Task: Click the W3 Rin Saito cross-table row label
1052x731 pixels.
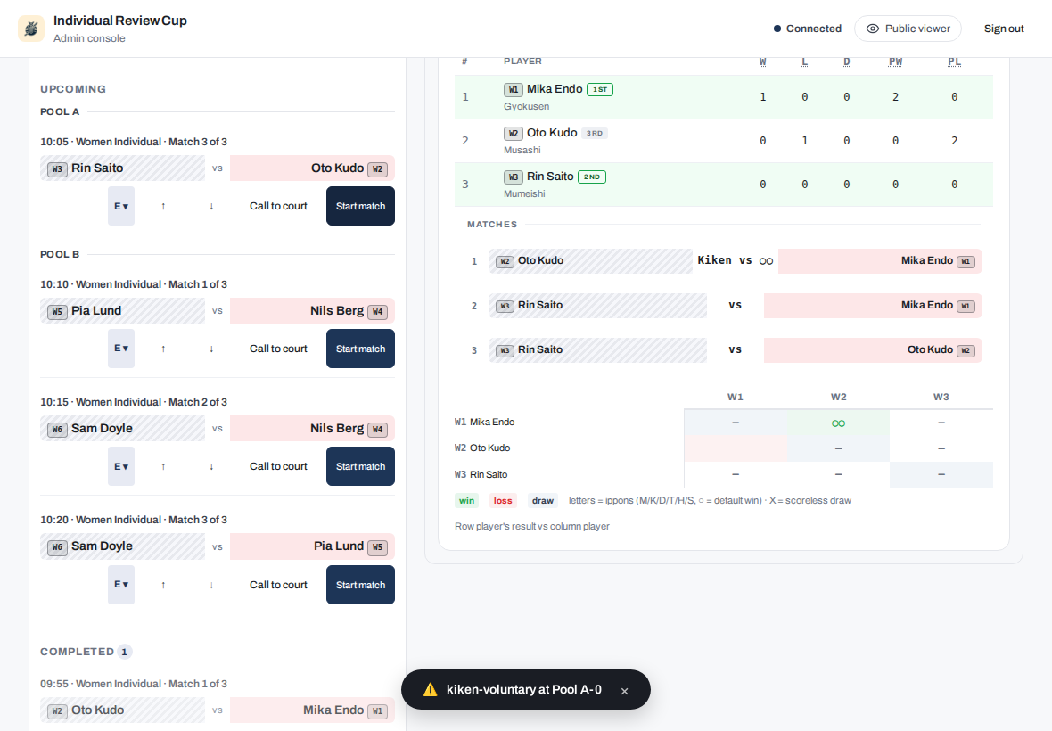Action: coord(481,474)
